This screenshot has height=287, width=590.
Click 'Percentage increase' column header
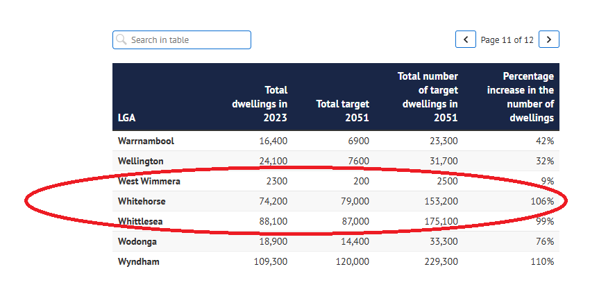click(520, 97)
